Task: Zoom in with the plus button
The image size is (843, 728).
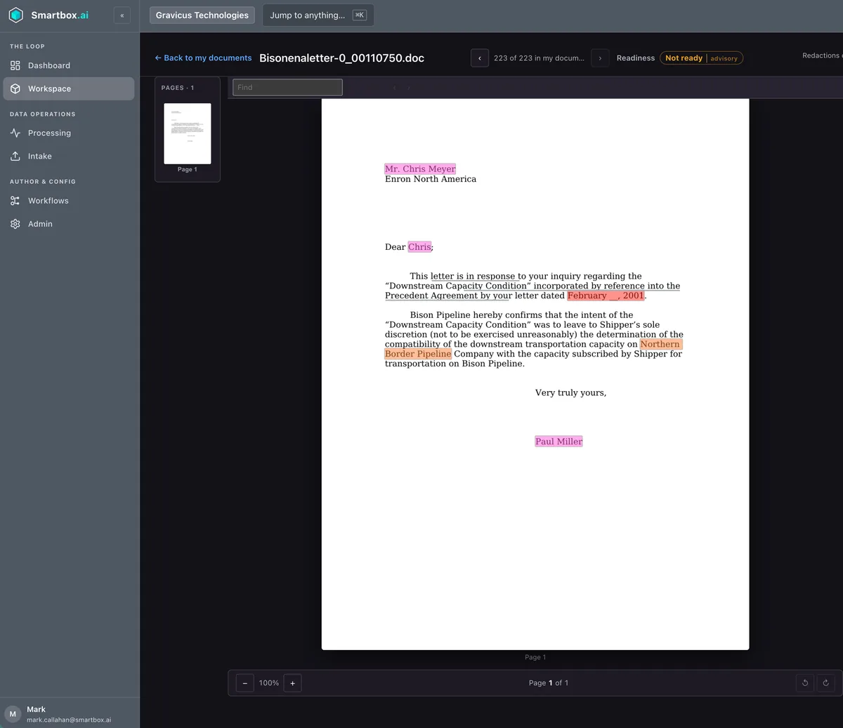Action: 293,683
